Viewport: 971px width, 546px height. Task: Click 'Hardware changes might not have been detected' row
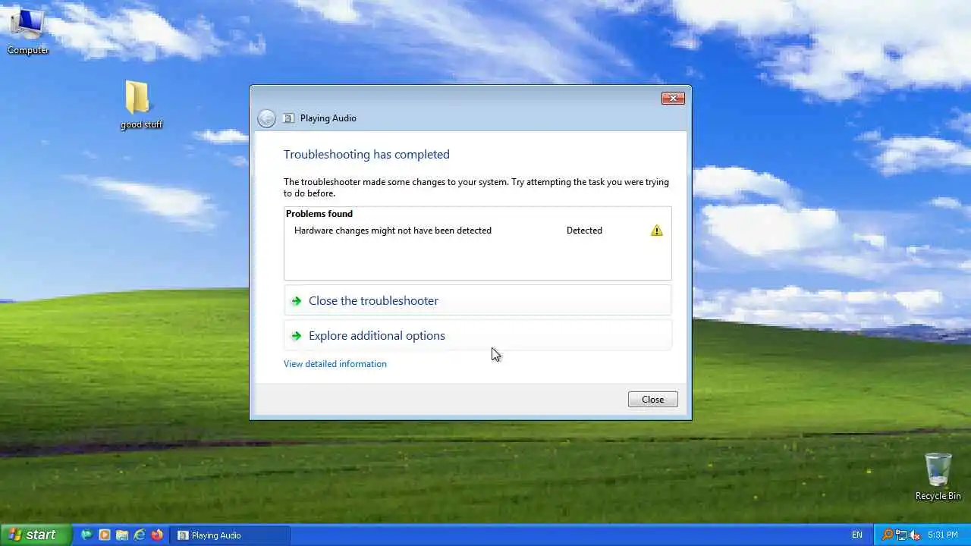[x=478, y=231]
